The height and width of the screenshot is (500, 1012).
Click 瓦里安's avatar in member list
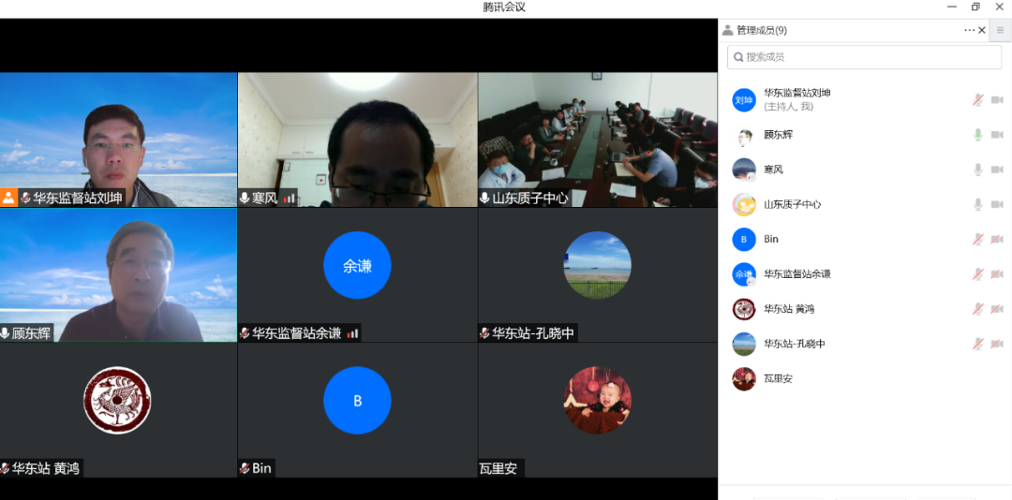[743, 378]
